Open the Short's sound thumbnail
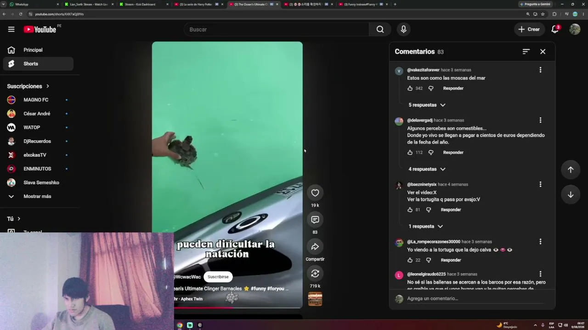 pos(315,299)
